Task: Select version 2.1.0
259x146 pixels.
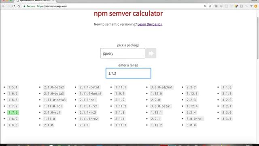Action: pos(49,125)
